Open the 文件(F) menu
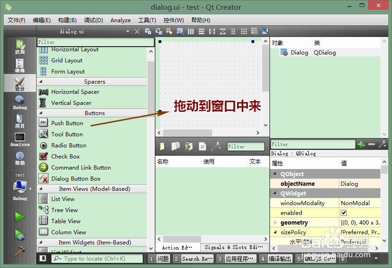 (x=17, y=20)
